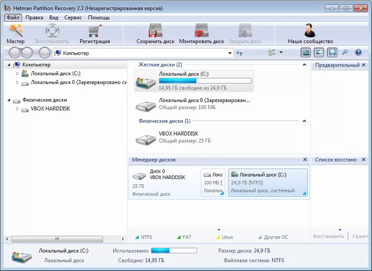The image size is (372, 271).
Task: Open the view mode dropdown arrow
Action: coord(281,52)
